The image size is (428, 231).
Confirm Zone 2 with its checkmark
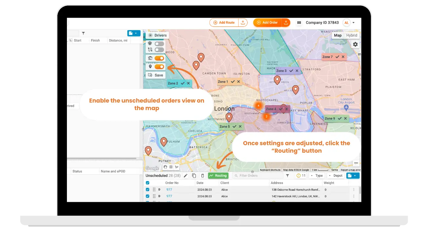(x=183, y=83)
